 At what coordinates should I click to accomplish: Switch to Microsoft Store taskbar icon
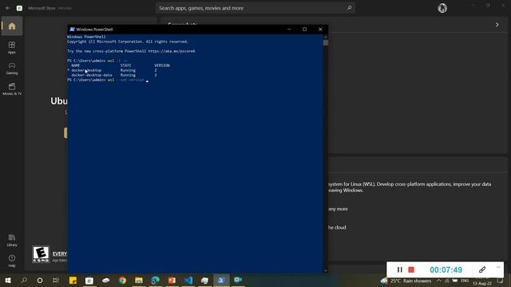point(89,280)
